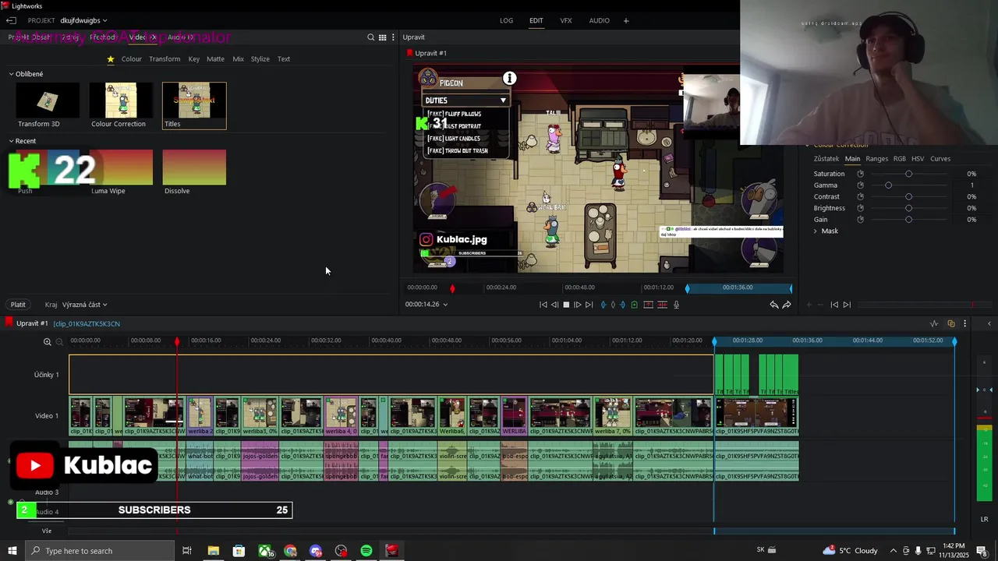Open timeline three-dot settings menu
998x561 pixels.
[964, 323]
